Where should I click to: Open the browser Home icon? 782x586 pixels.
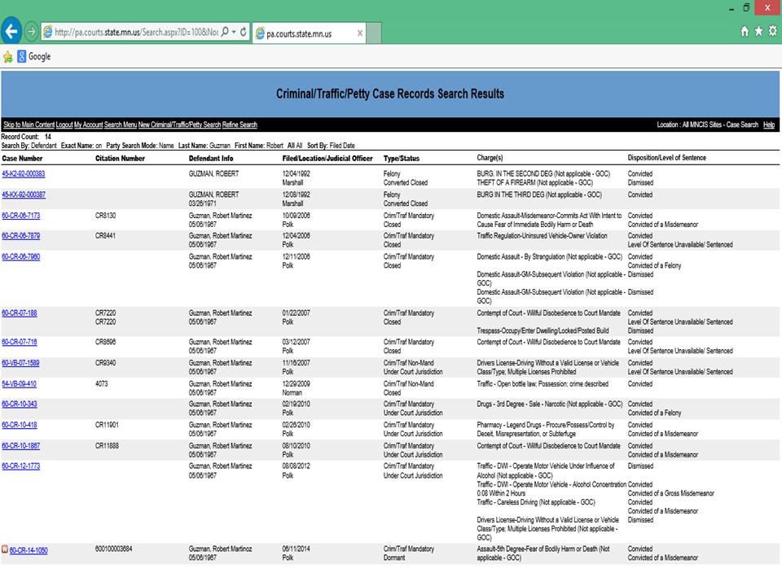(745, 32)
